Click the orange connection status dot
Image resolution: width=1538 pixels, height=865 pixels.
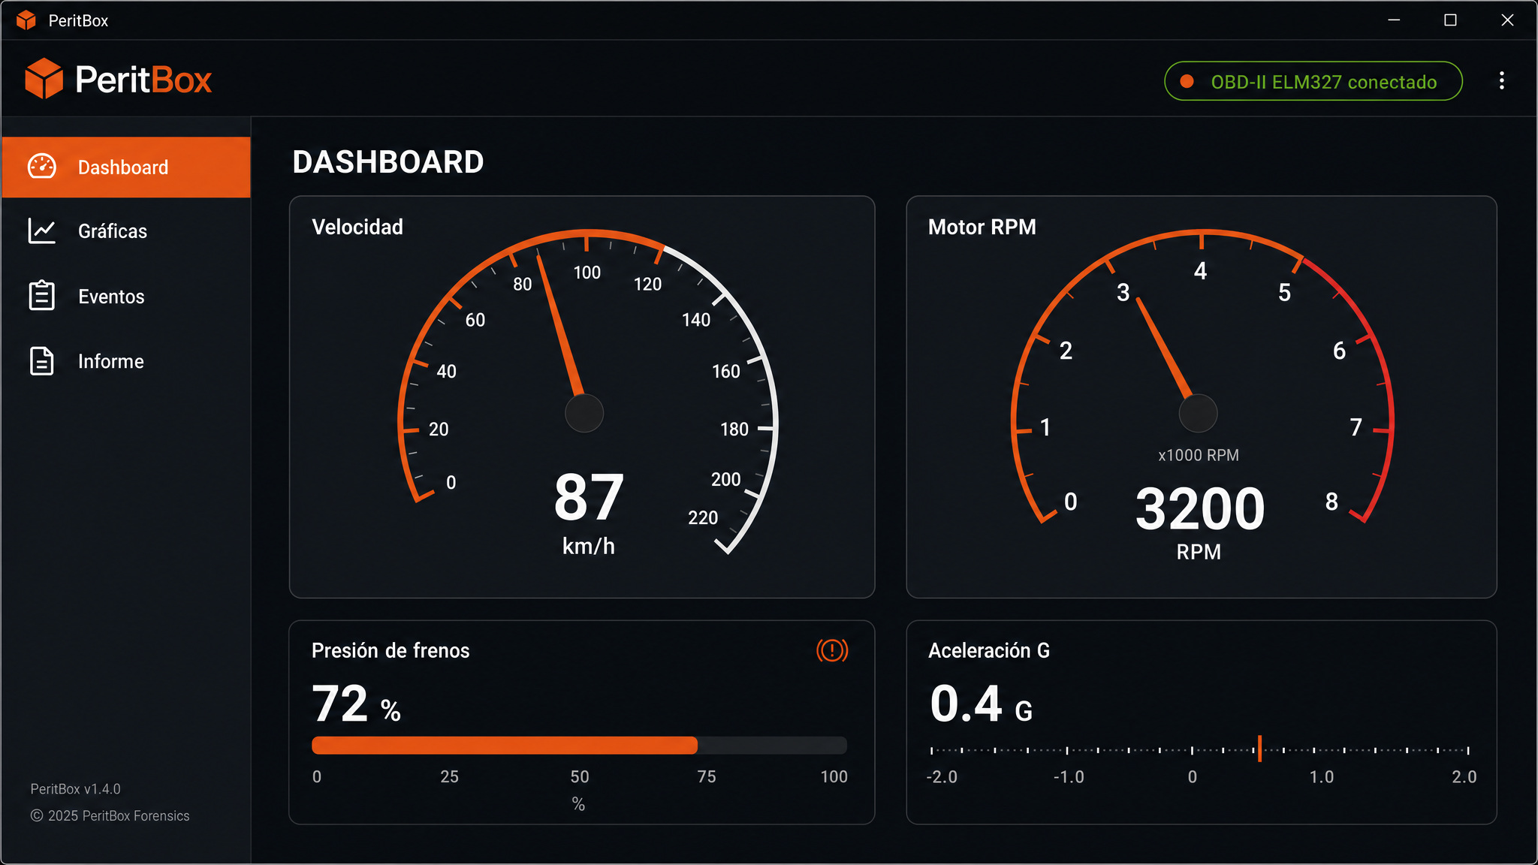coord(1187,81)
